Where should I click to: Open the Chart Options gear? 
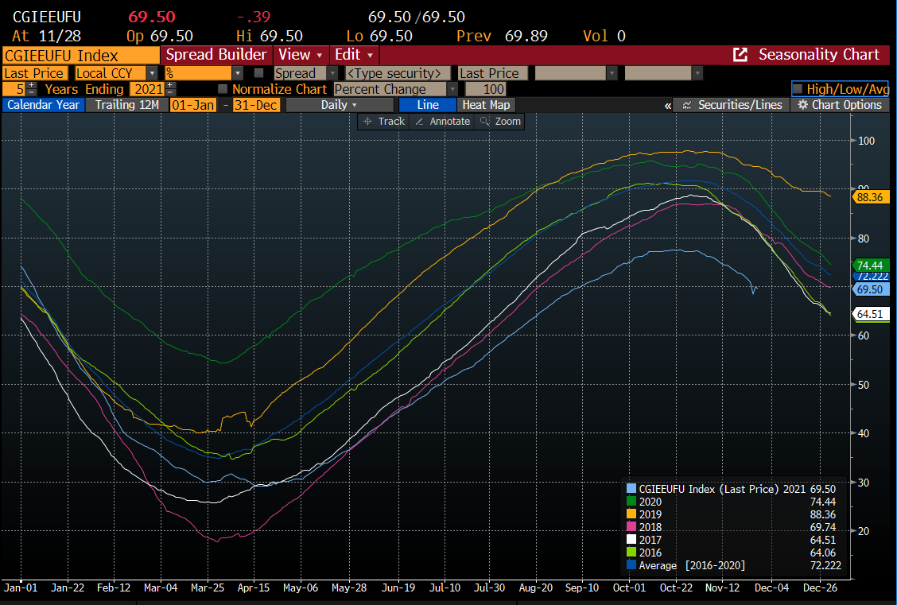click(x=841, y=105)
